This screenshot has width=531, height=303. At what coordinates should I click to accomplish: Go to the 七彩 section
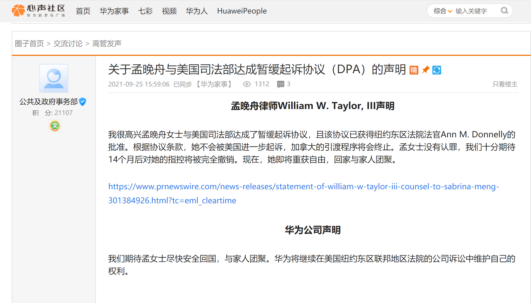click(145, 11)
